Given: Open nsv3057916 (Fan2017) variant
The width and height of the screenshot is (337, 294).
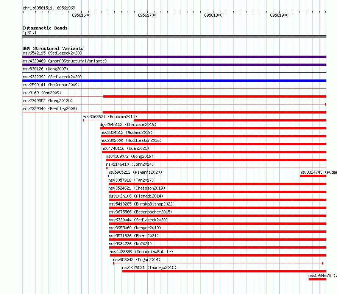Looking at the screenshot, I should click(131, 180).
